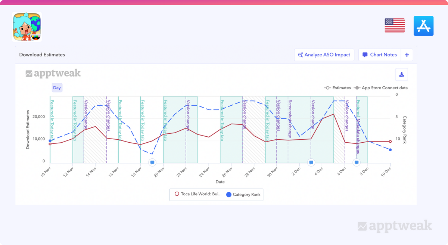This screenshot has height=245, width=448.
Task: Toggle Category Rank series in legend
Action: pyautogui.click(x=244, y=194)
